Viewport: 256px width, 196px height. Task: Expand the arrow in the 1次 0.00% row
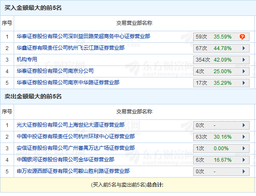pyautogui.click(x=244, y=148)
